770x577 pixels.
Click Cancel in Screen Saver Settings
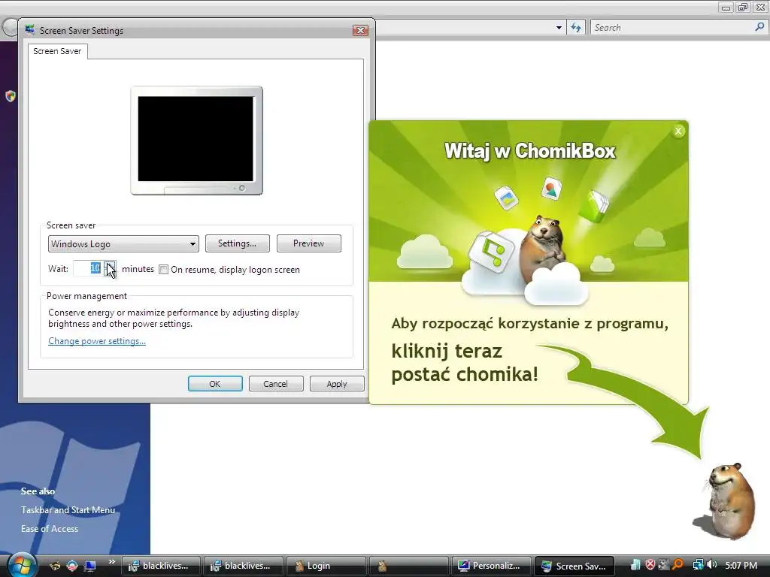click(275, 384)
